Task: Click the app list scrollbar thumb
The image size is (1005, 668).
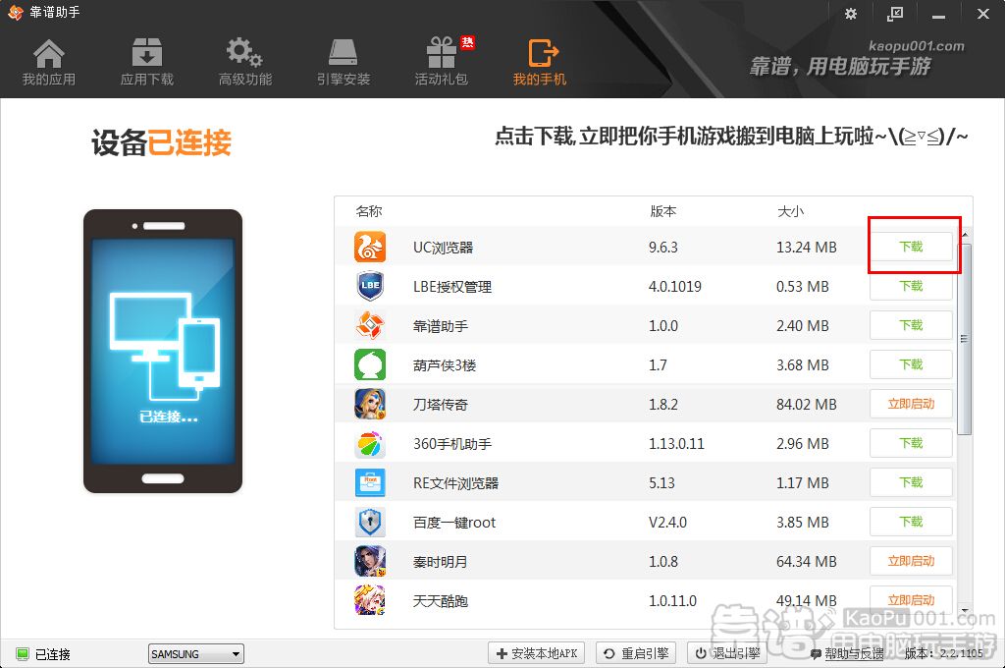Action: click(x=965, y=338)
